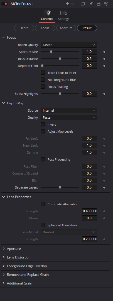
Task: Open the Depth Map Quality dropdown
Action: coord(69,117)
